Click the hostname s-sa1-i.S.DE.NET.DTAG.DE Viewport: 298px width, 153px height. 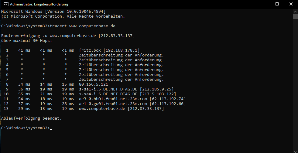(x=108, y=89)
